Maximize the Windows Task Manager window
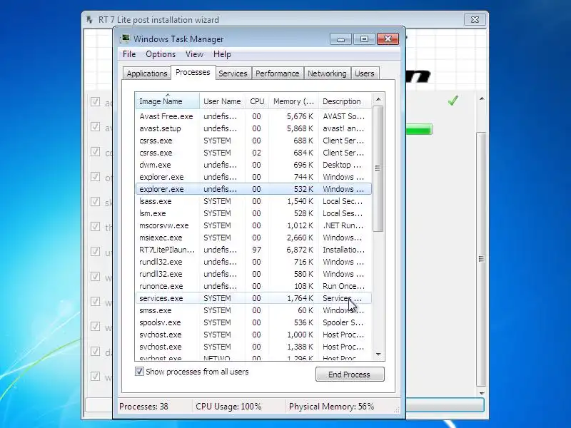The image size is (571, 428). (x=364, y=39)
